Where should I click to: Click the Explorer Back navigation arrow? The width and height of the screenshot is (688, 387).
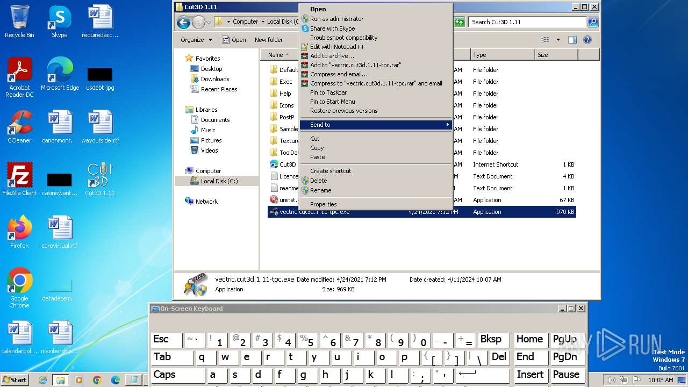click(x=183, y=22)
